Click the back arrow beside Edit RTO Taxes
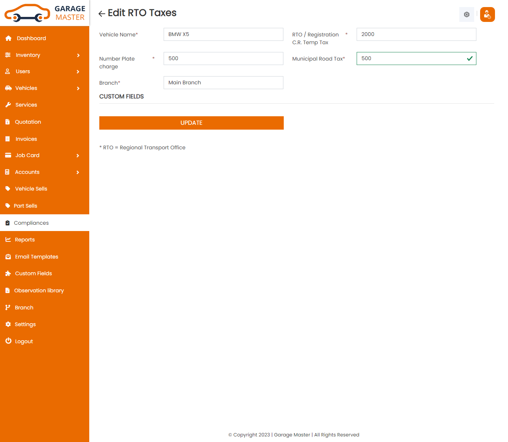508x442 pixels. click(102, 14)
